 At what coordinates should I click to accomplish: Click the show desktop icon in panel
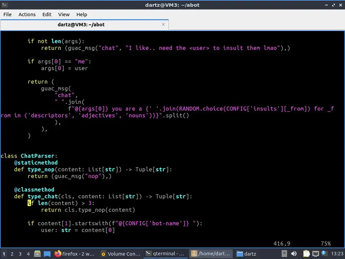47,254
